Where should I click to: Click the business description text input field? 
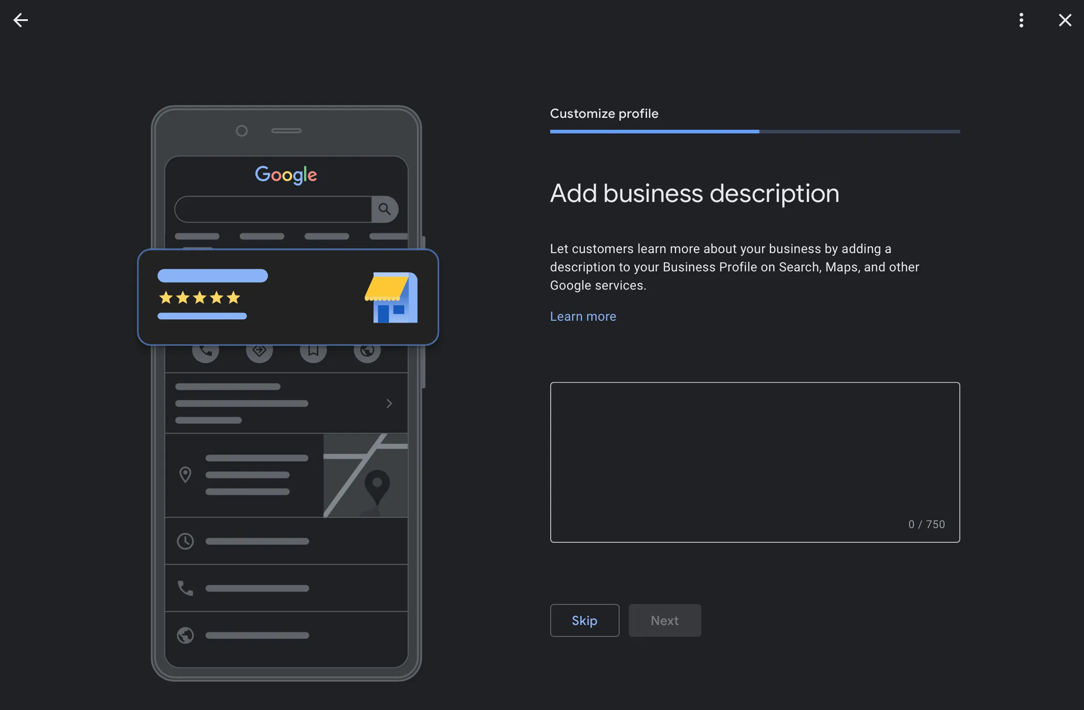coord(755,462)
